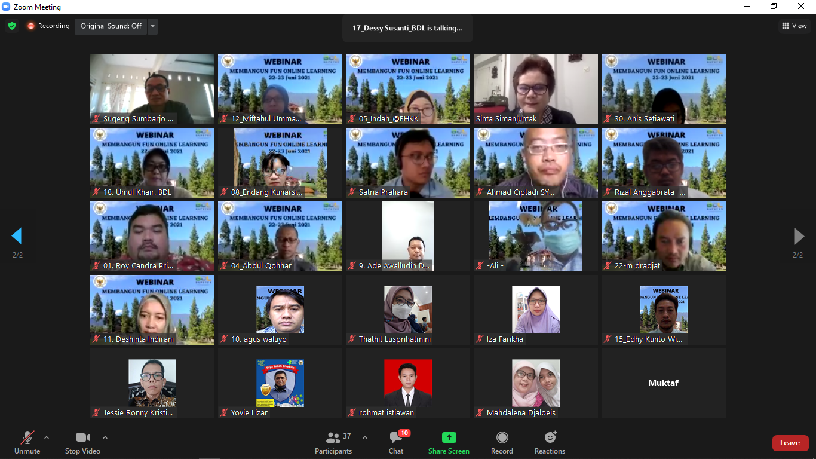Click 30. Anis Setiawati name label
The height and width of the screenshot is (459, 816).
click(x=645, y=119)
